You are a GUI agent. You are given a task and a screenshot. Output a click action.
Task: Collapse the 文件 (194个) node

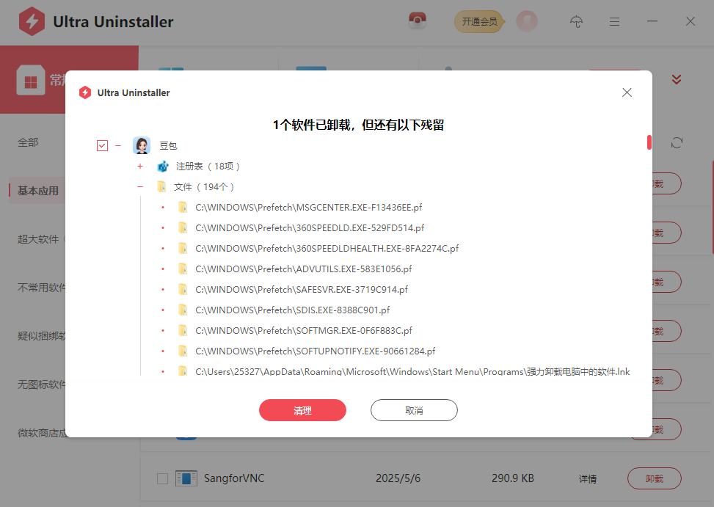click(140, 186)
